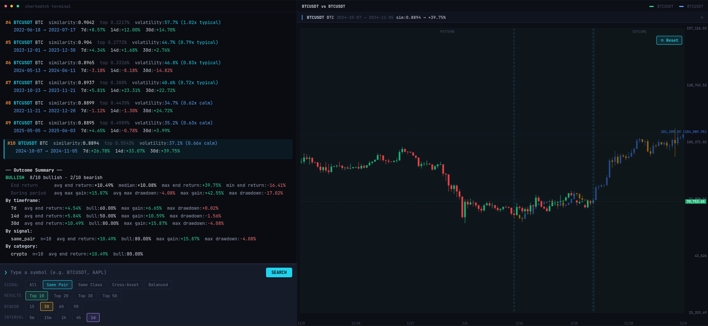This screenshot has height=326, width=708.
Task: Click the prompt chevron beside search input
Action: [6, 272]
